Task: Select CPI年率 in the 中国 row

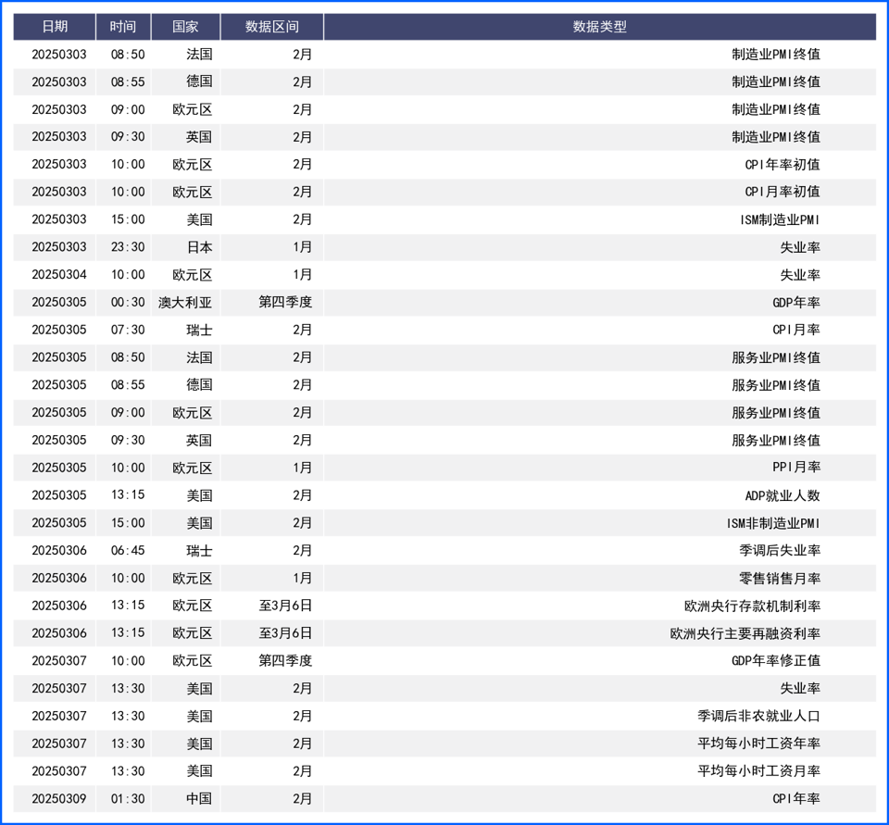Action: 796,798
